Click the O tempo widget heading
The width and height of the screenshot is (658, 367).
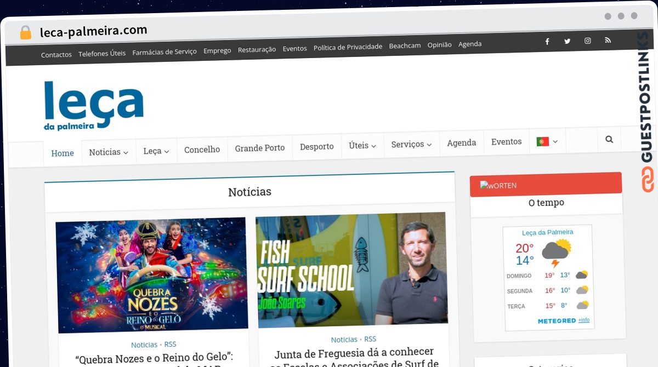(546, 203)
